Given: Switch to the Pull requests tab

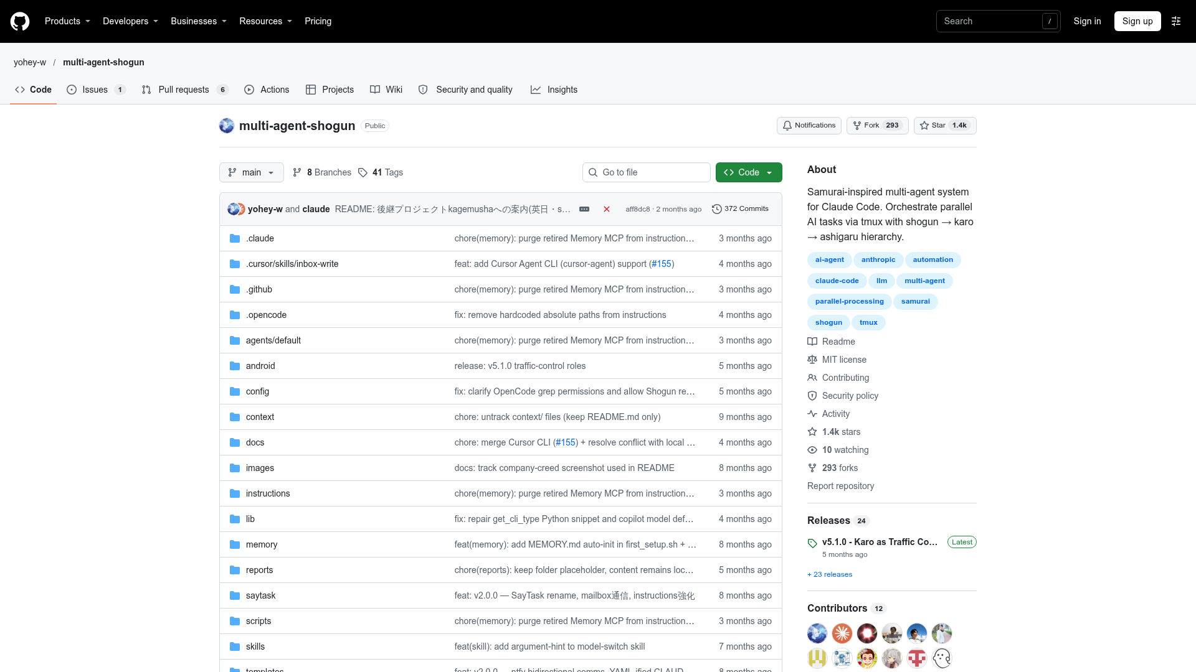Looking at the screenshot, I should click(185, 90).
